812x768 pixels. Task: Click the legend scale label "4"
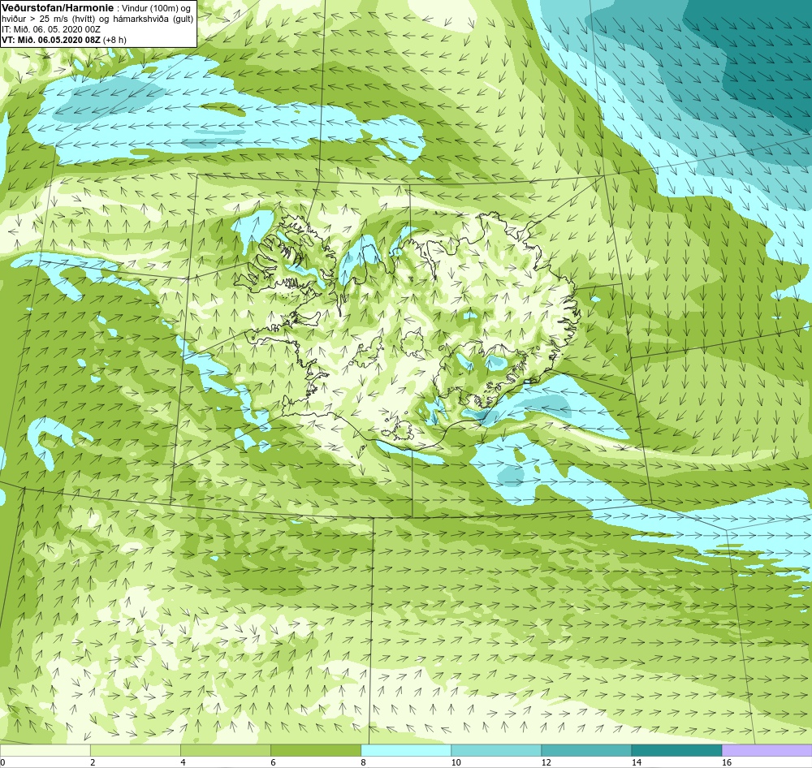tap(183, 762)
